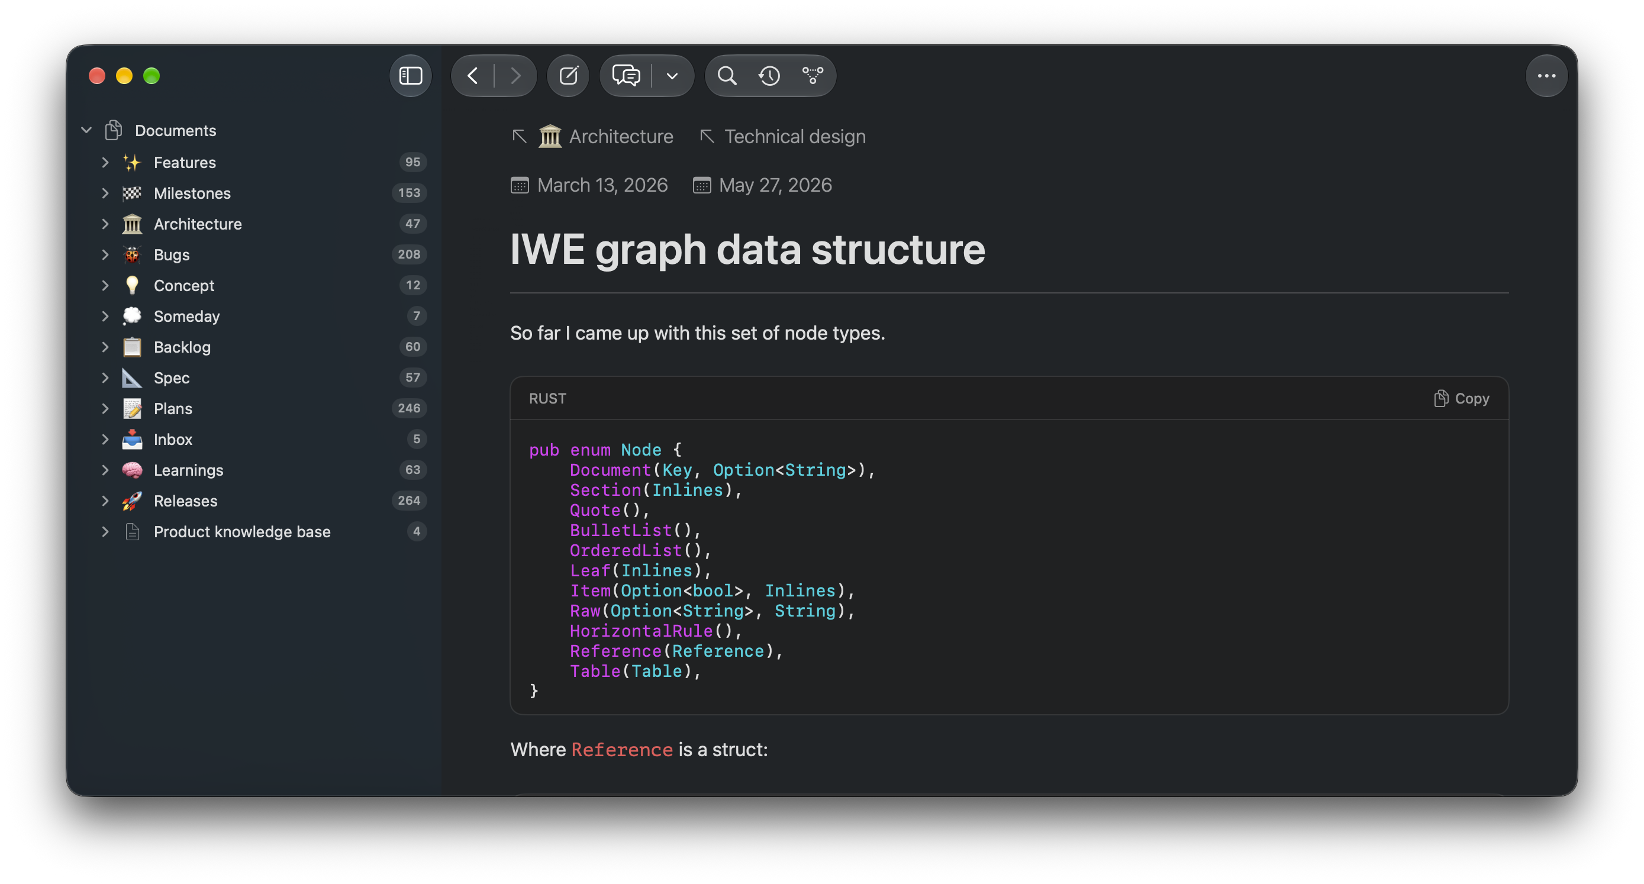The height and width of the screenshot is (884, 1644).
Task: Select the Learnings brain icon
Action: pos(132,470)
